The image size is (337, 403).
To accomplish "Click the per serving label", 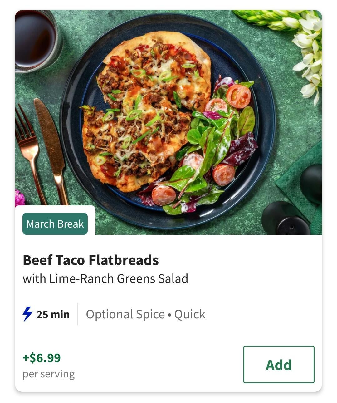I will [x=49, y=374].
